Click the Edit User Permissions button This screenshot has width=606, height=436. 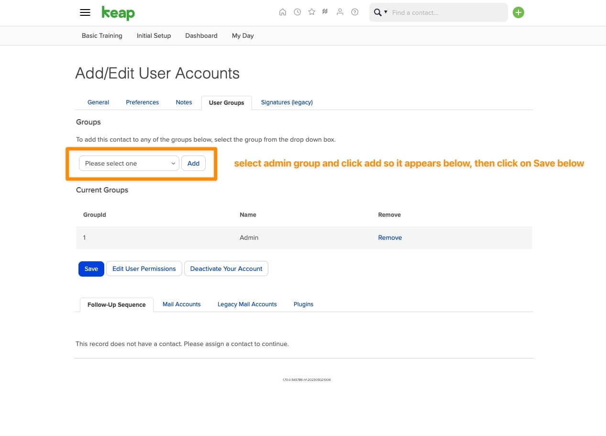(x=144, y=268)
